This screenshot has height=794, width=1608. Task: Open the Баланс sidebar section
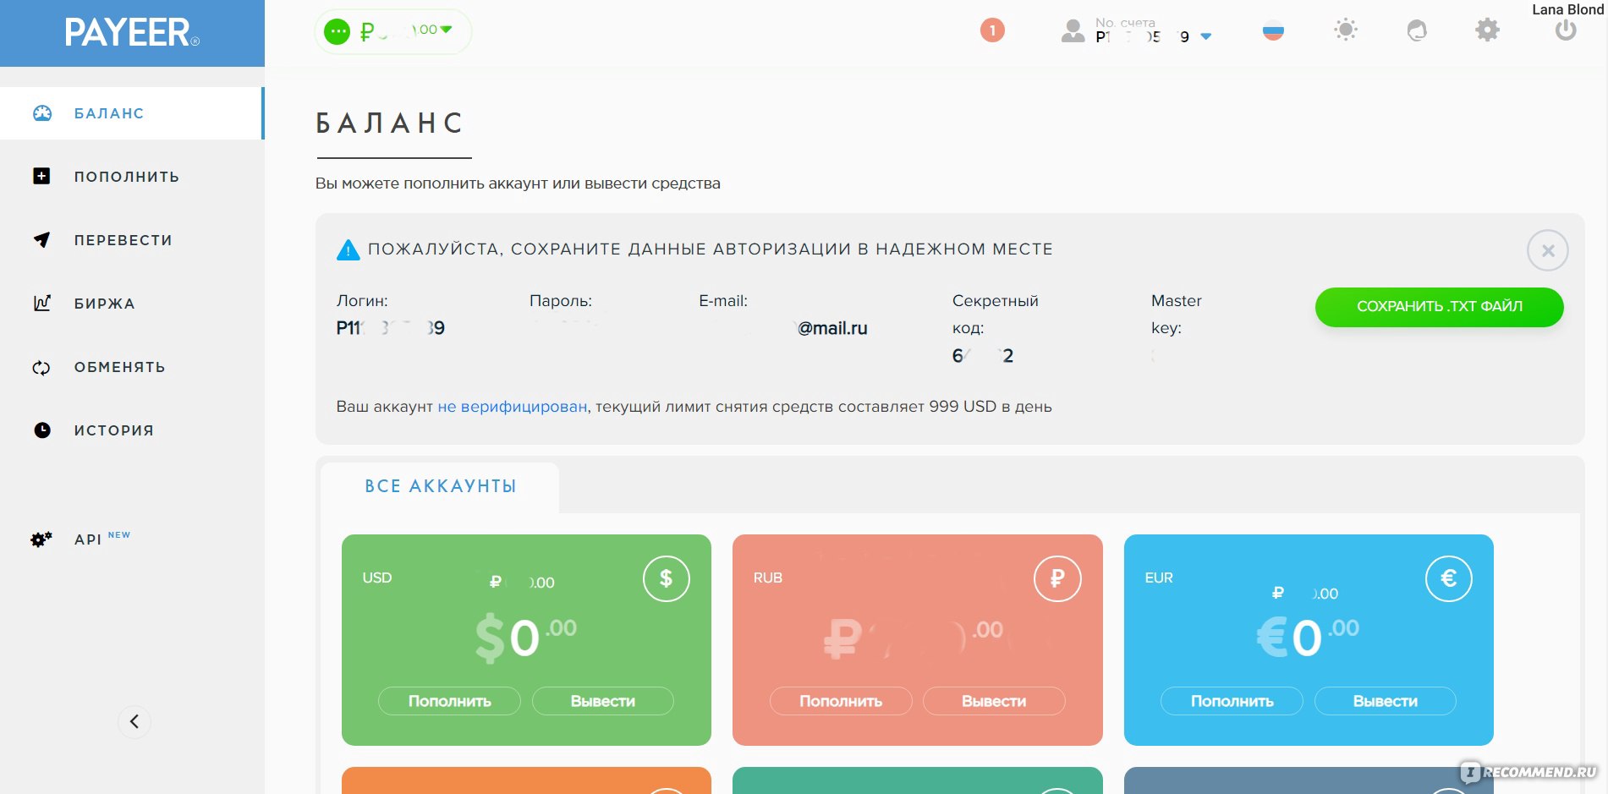click(132, 113)
